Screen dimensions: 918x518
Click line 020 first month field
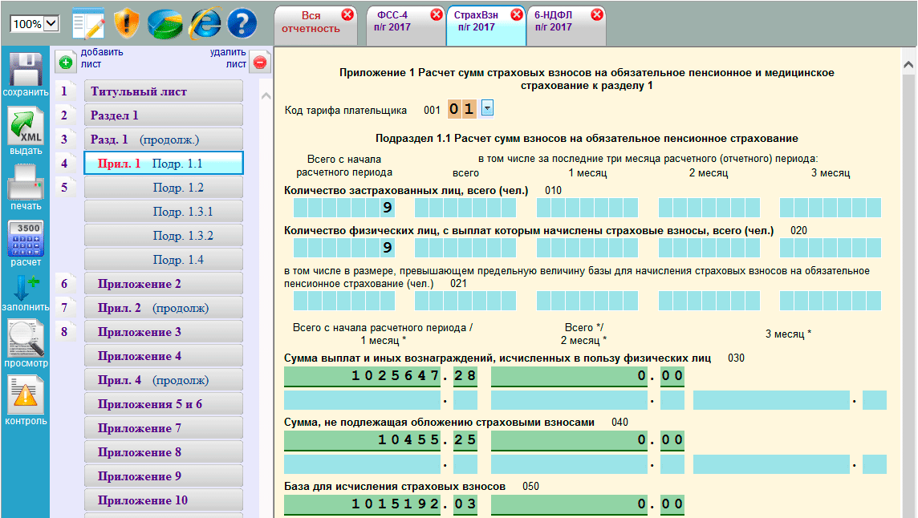(587, 248)
